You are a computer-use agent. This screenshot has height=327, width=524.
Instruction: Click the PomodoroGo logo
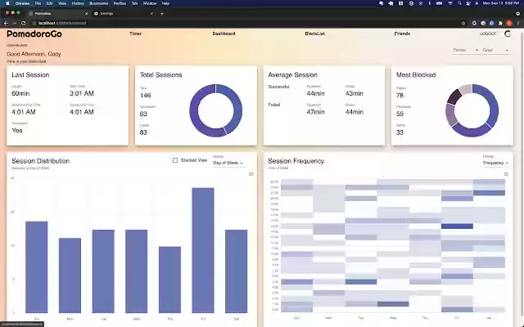[34, 34]
